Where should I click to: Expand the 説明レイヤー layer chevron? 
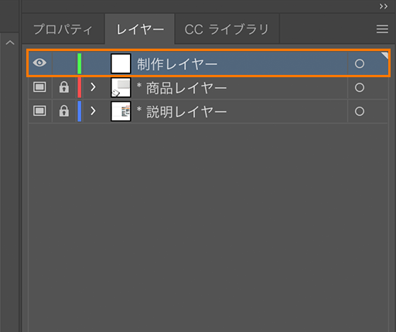tap(93, 111)
